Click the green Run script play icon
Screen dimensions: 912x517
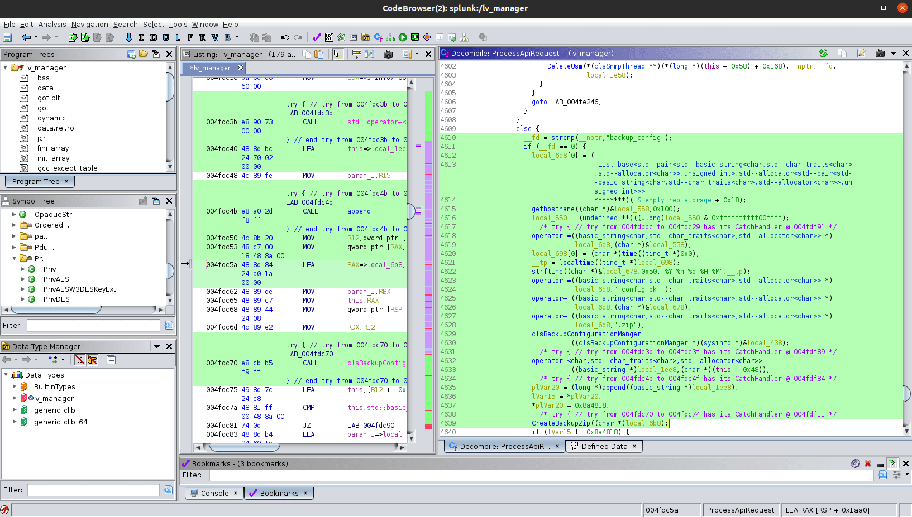click(x=403, y=37)
